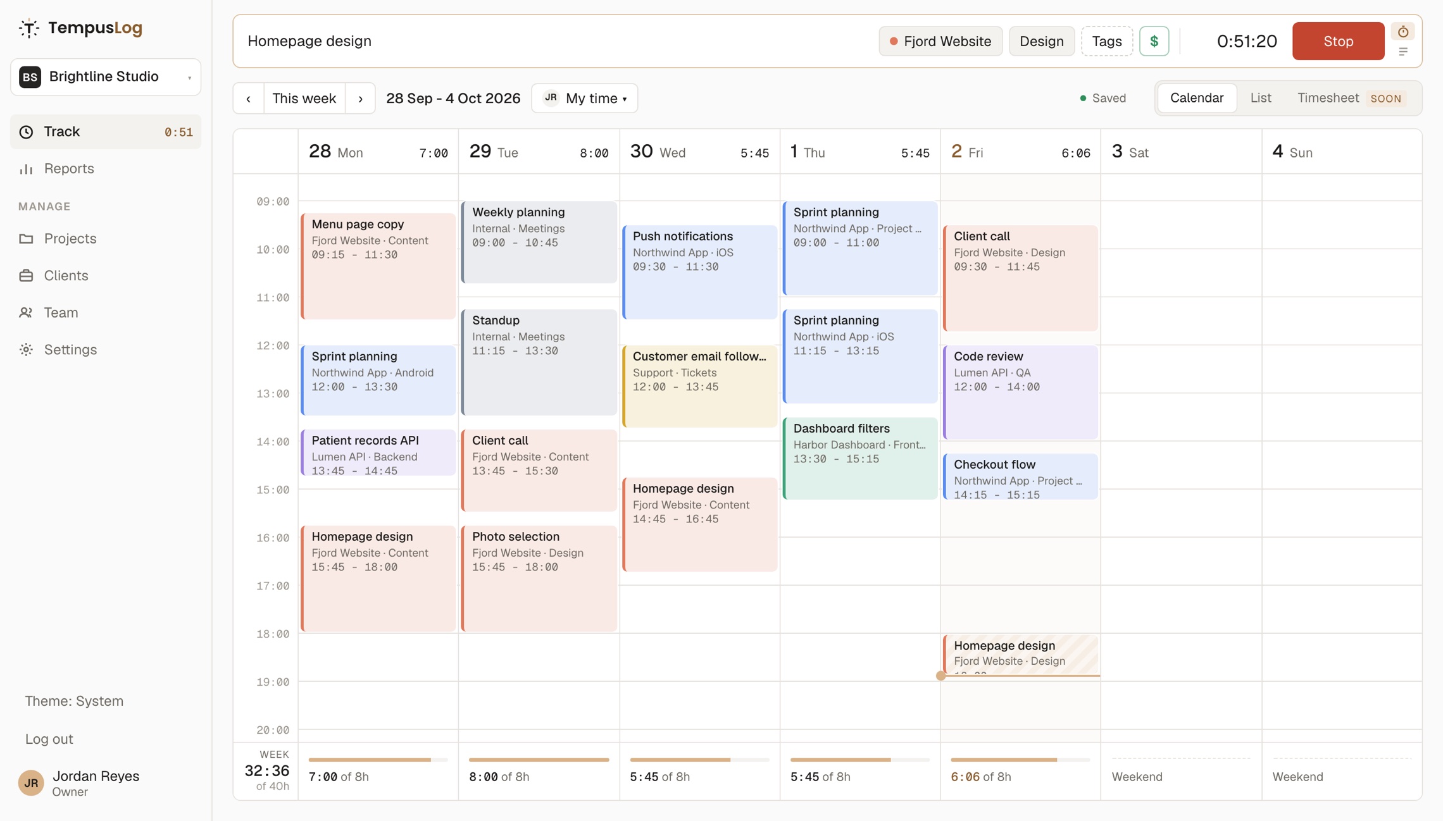
Task: Click Log out
Action: click(x=49, y=739)
